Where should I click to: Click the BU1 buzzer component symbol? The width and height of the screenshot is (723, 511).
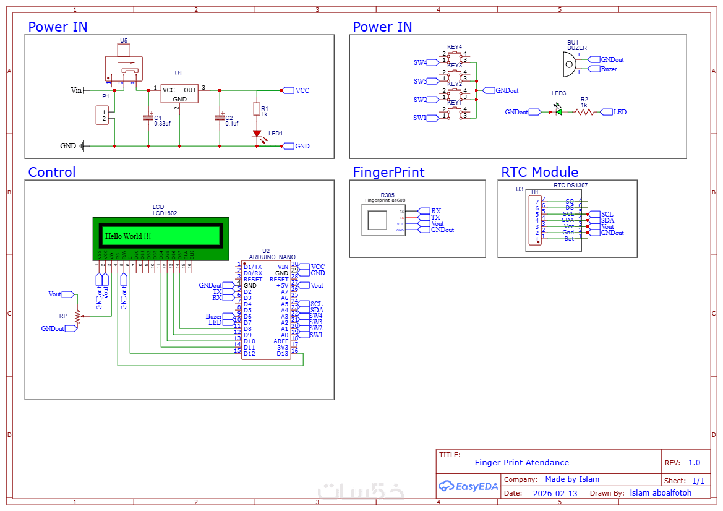click(570, 64)
